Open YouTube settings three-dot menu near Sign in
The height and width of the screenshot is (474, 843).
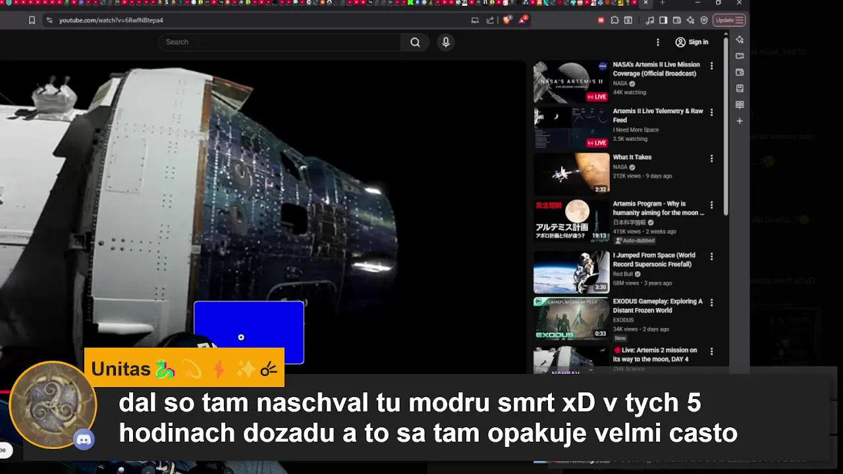(x=657, y=42)
